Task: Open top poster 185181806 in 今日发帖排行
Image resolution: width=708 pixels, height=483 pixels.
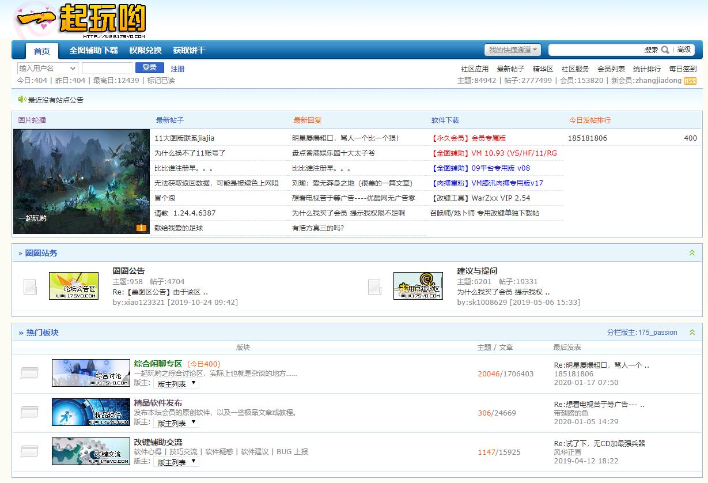Action: coord(588,138)
